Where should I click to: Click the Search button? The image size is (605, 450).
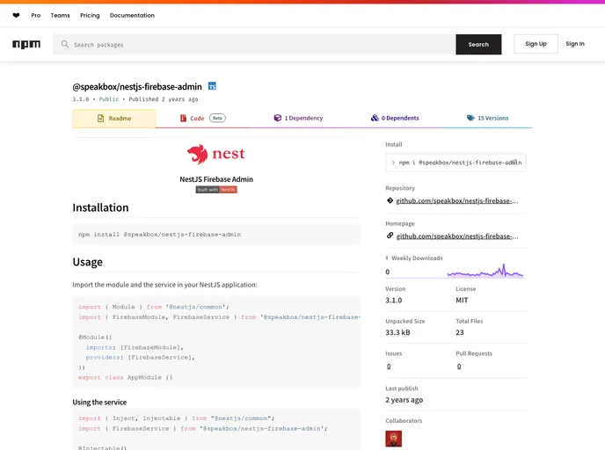tap(478, 44)
